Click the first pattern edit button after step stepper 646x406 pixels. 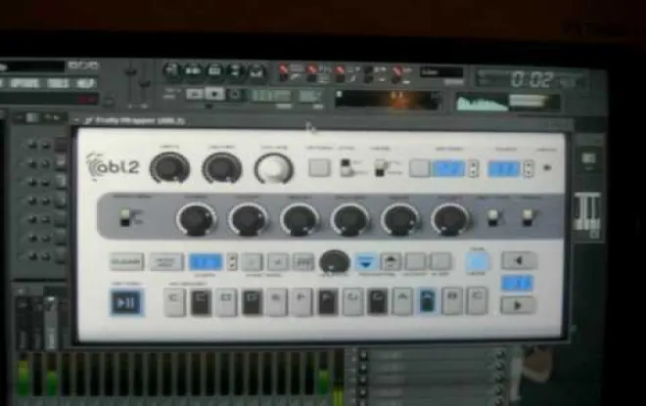(x=253, y=261)
